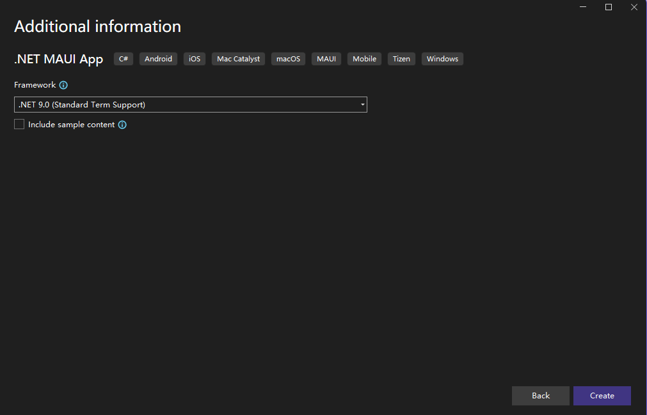Click the Additional information heading
647x415 pixels.
tap(98, 26)
